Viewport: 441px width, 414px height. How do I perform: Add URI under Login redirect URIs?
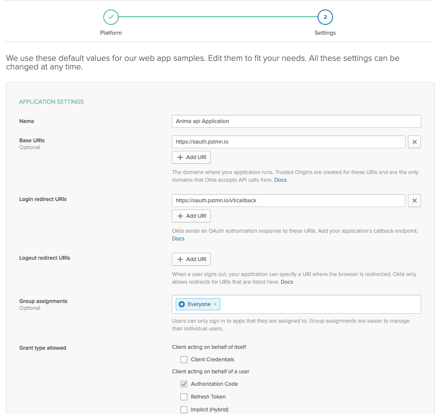(192, 216)
